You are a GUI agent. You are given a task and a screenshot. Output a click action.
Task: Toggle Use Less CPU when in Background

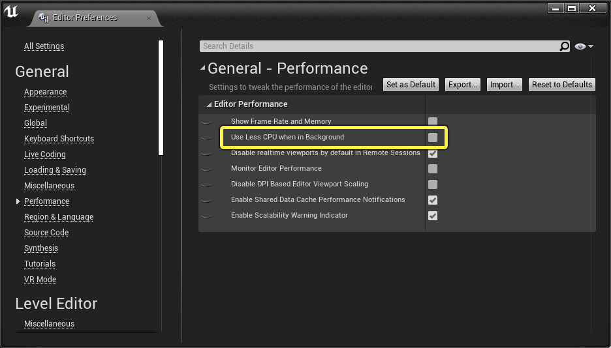(433, 138)
